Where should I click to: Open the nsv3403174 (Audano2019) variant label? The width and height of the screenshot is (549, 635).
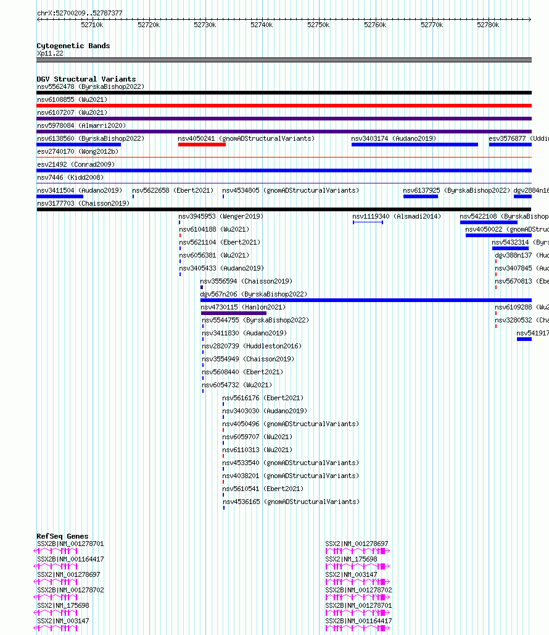(x=394, y=138)
